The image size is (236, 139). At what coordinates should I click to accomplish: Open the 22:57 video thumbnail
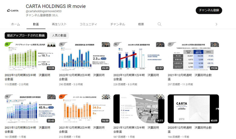(x=139, y=56)
